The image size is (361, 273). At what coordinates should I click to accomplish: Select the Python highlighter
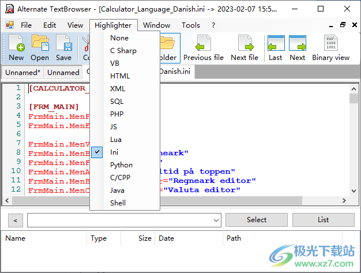click(125, 165)
